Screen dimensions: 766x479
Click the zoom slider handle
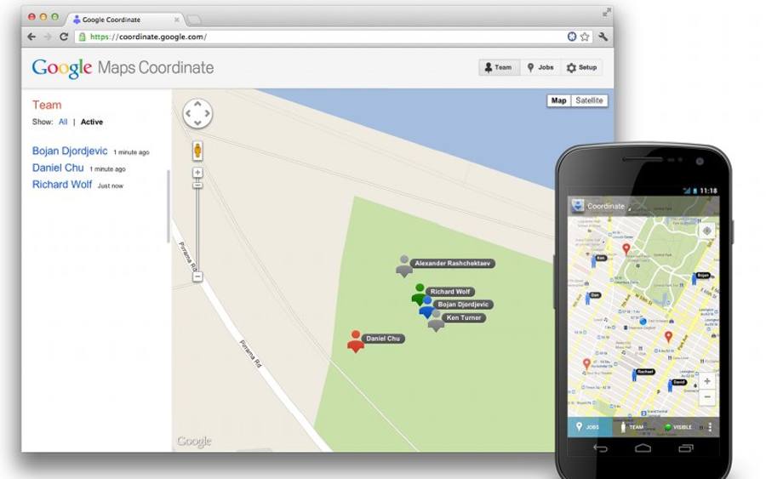(x=197, y=185)
